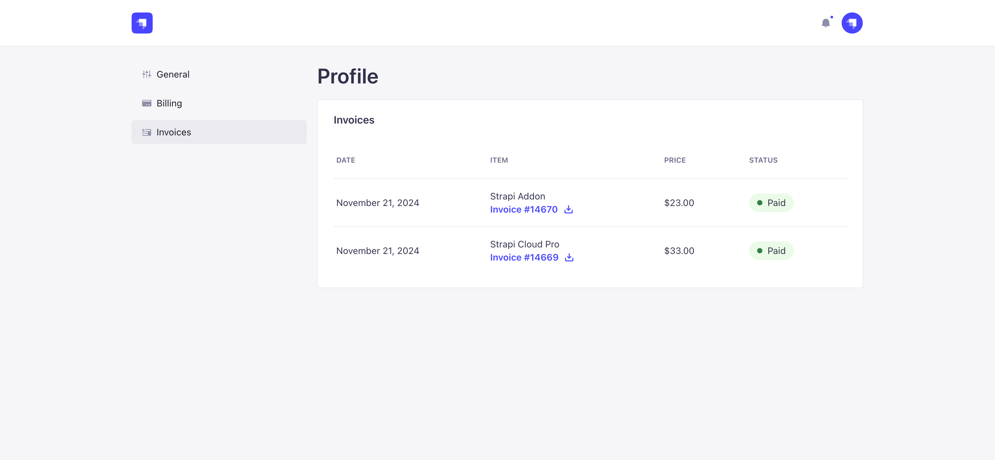
Task: Click the Strapi logo in the header
Action: [x=142, y=23]
